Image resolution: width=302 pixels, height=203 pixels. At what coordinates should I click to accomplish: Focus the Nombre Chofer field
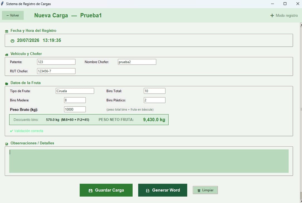[x=137, y=62]
